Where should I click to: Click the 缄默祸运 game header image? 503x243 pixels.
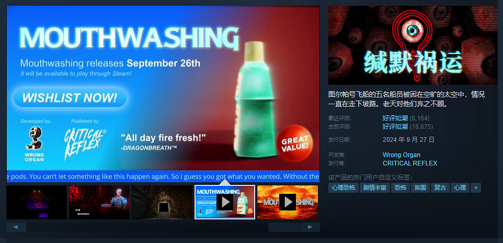413,46
